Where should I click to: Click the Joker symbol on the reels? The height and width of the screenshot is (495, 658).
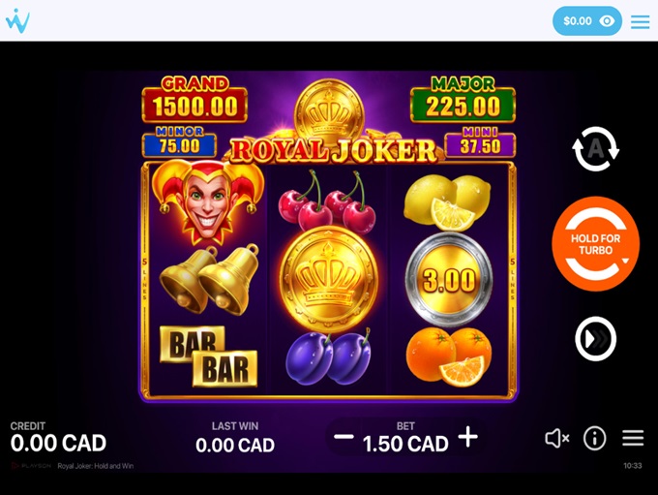(x=208, y=202)
